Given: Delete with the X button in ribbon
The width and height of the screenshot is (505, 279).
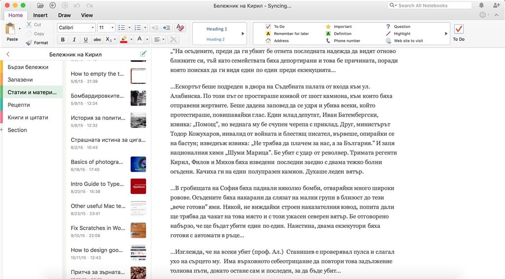Looking at the screenshot, I should [x=173, y=39].
